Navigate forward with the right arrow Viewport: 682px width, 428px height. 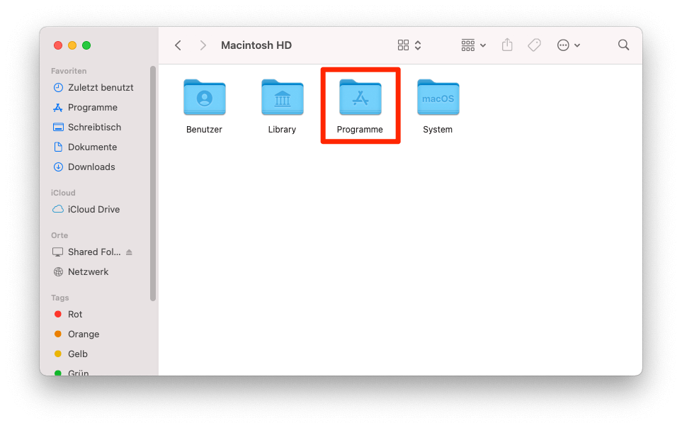203,45
